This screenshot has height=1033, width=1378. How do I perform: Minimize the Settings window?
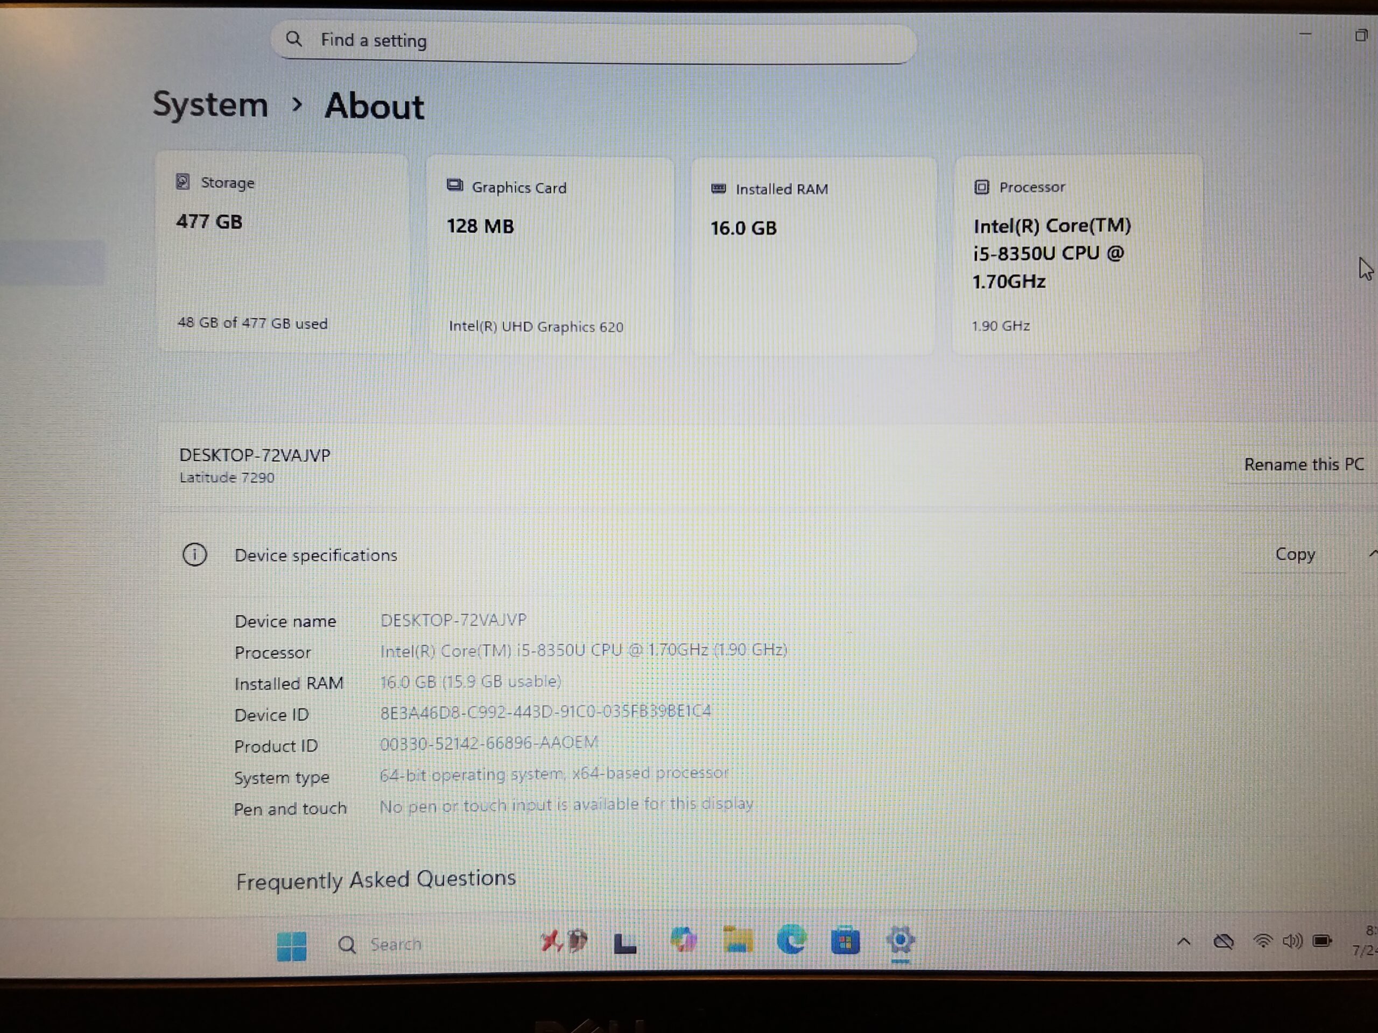(x=1306, y=34)
